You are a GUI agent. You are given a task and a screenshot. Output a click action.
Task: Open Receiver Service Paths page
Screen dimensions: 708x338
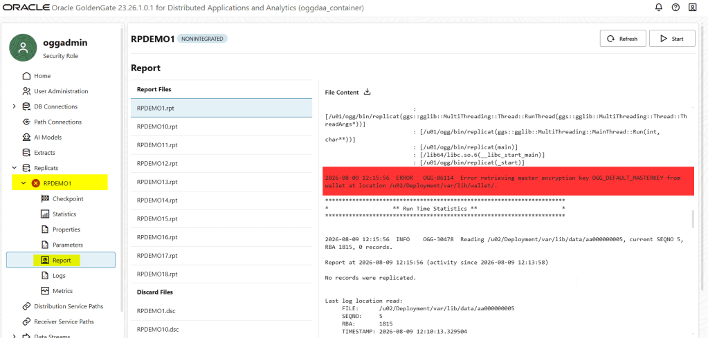[64, 322]
